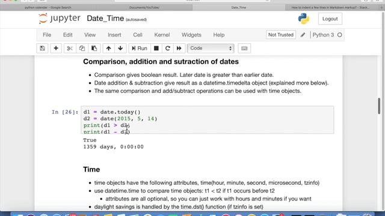The height and width of the screenshot is (216, 385).
Task: Open the View menu
Action: point(90,35)
